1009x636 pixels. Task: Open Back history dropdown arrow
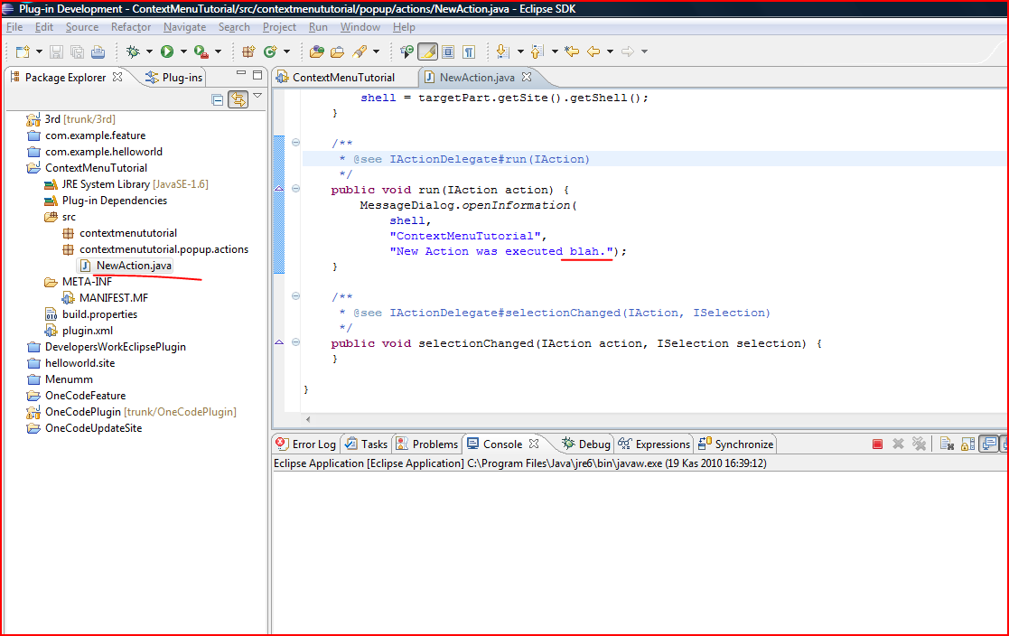[610, 51]
